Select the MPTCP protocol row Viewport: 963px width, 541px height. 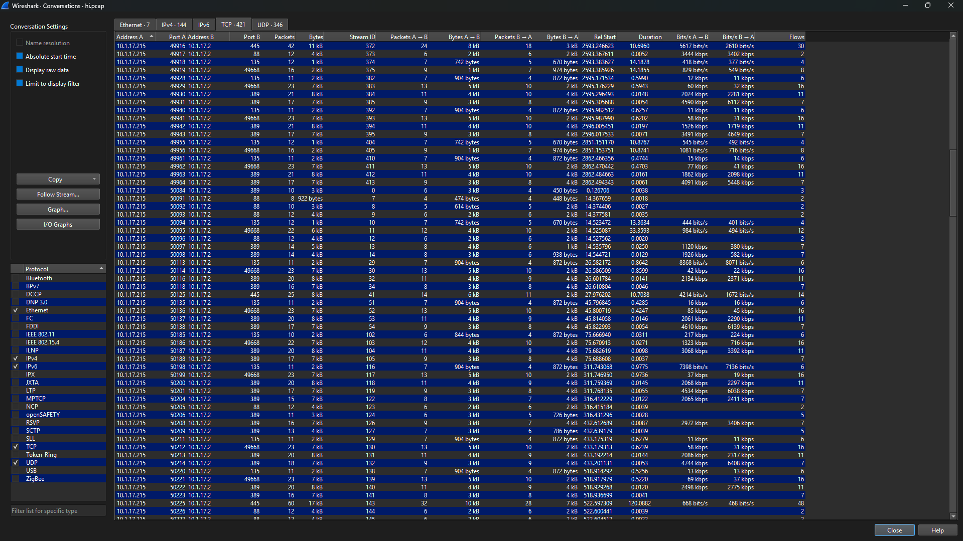58,399
